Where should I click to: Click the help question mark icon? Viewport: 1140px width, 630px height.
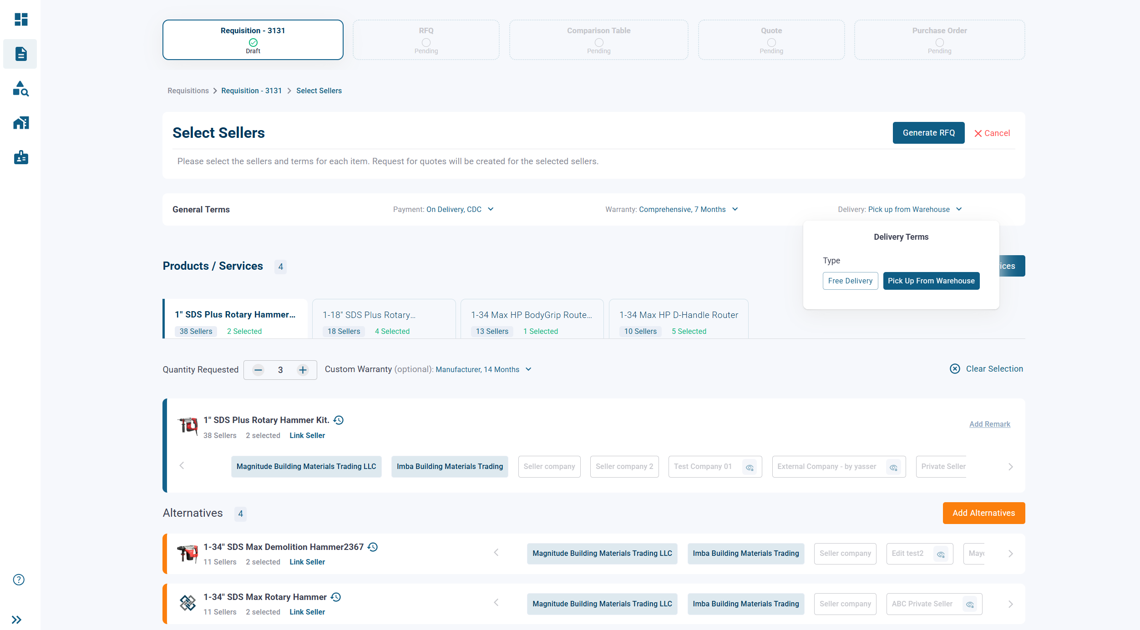point(18,580)
